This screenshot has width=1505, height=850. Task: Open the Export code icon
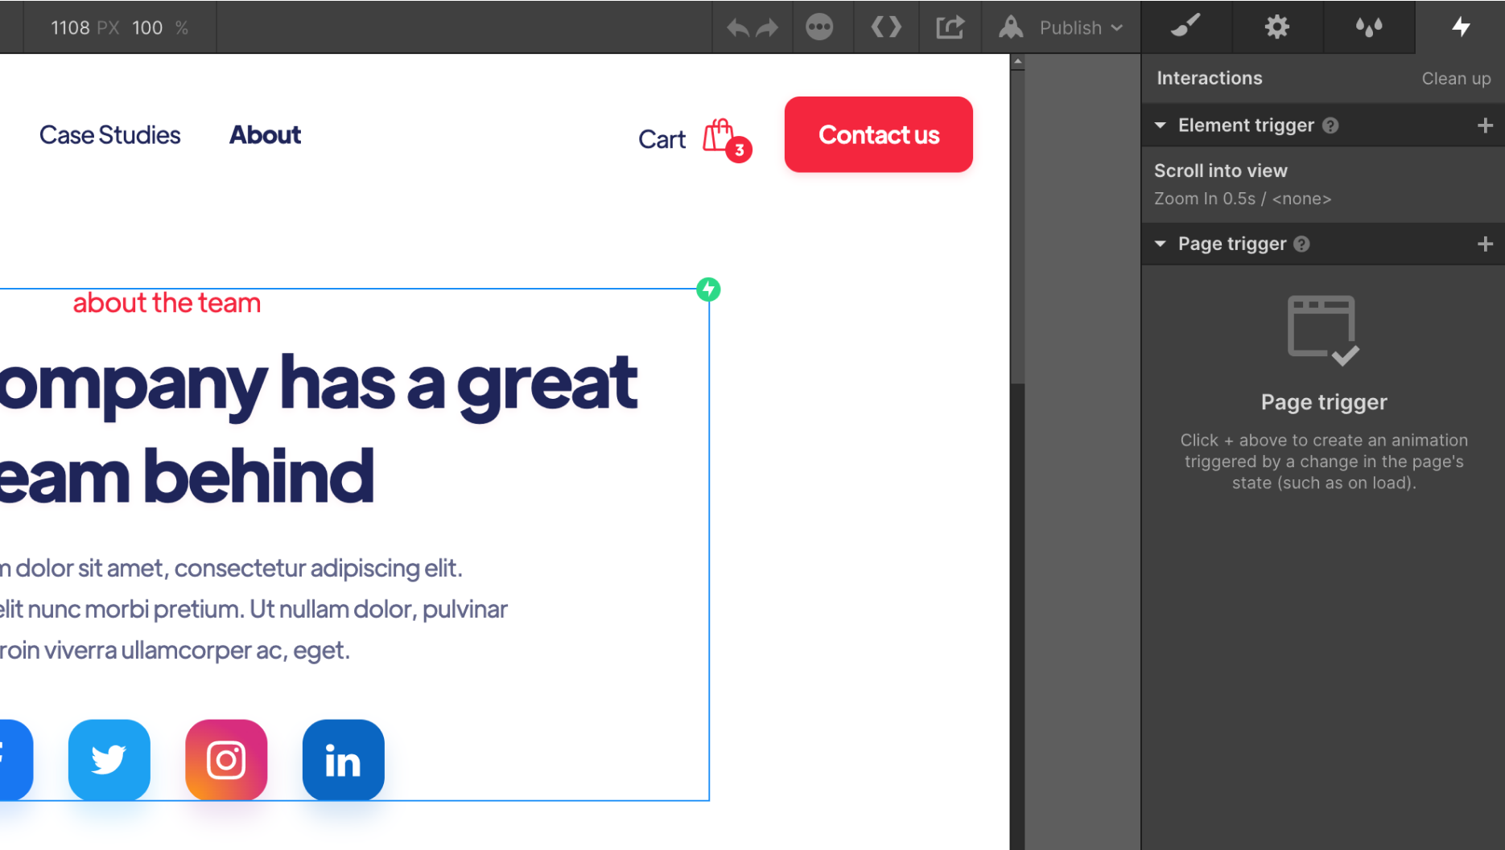(885, 27)
